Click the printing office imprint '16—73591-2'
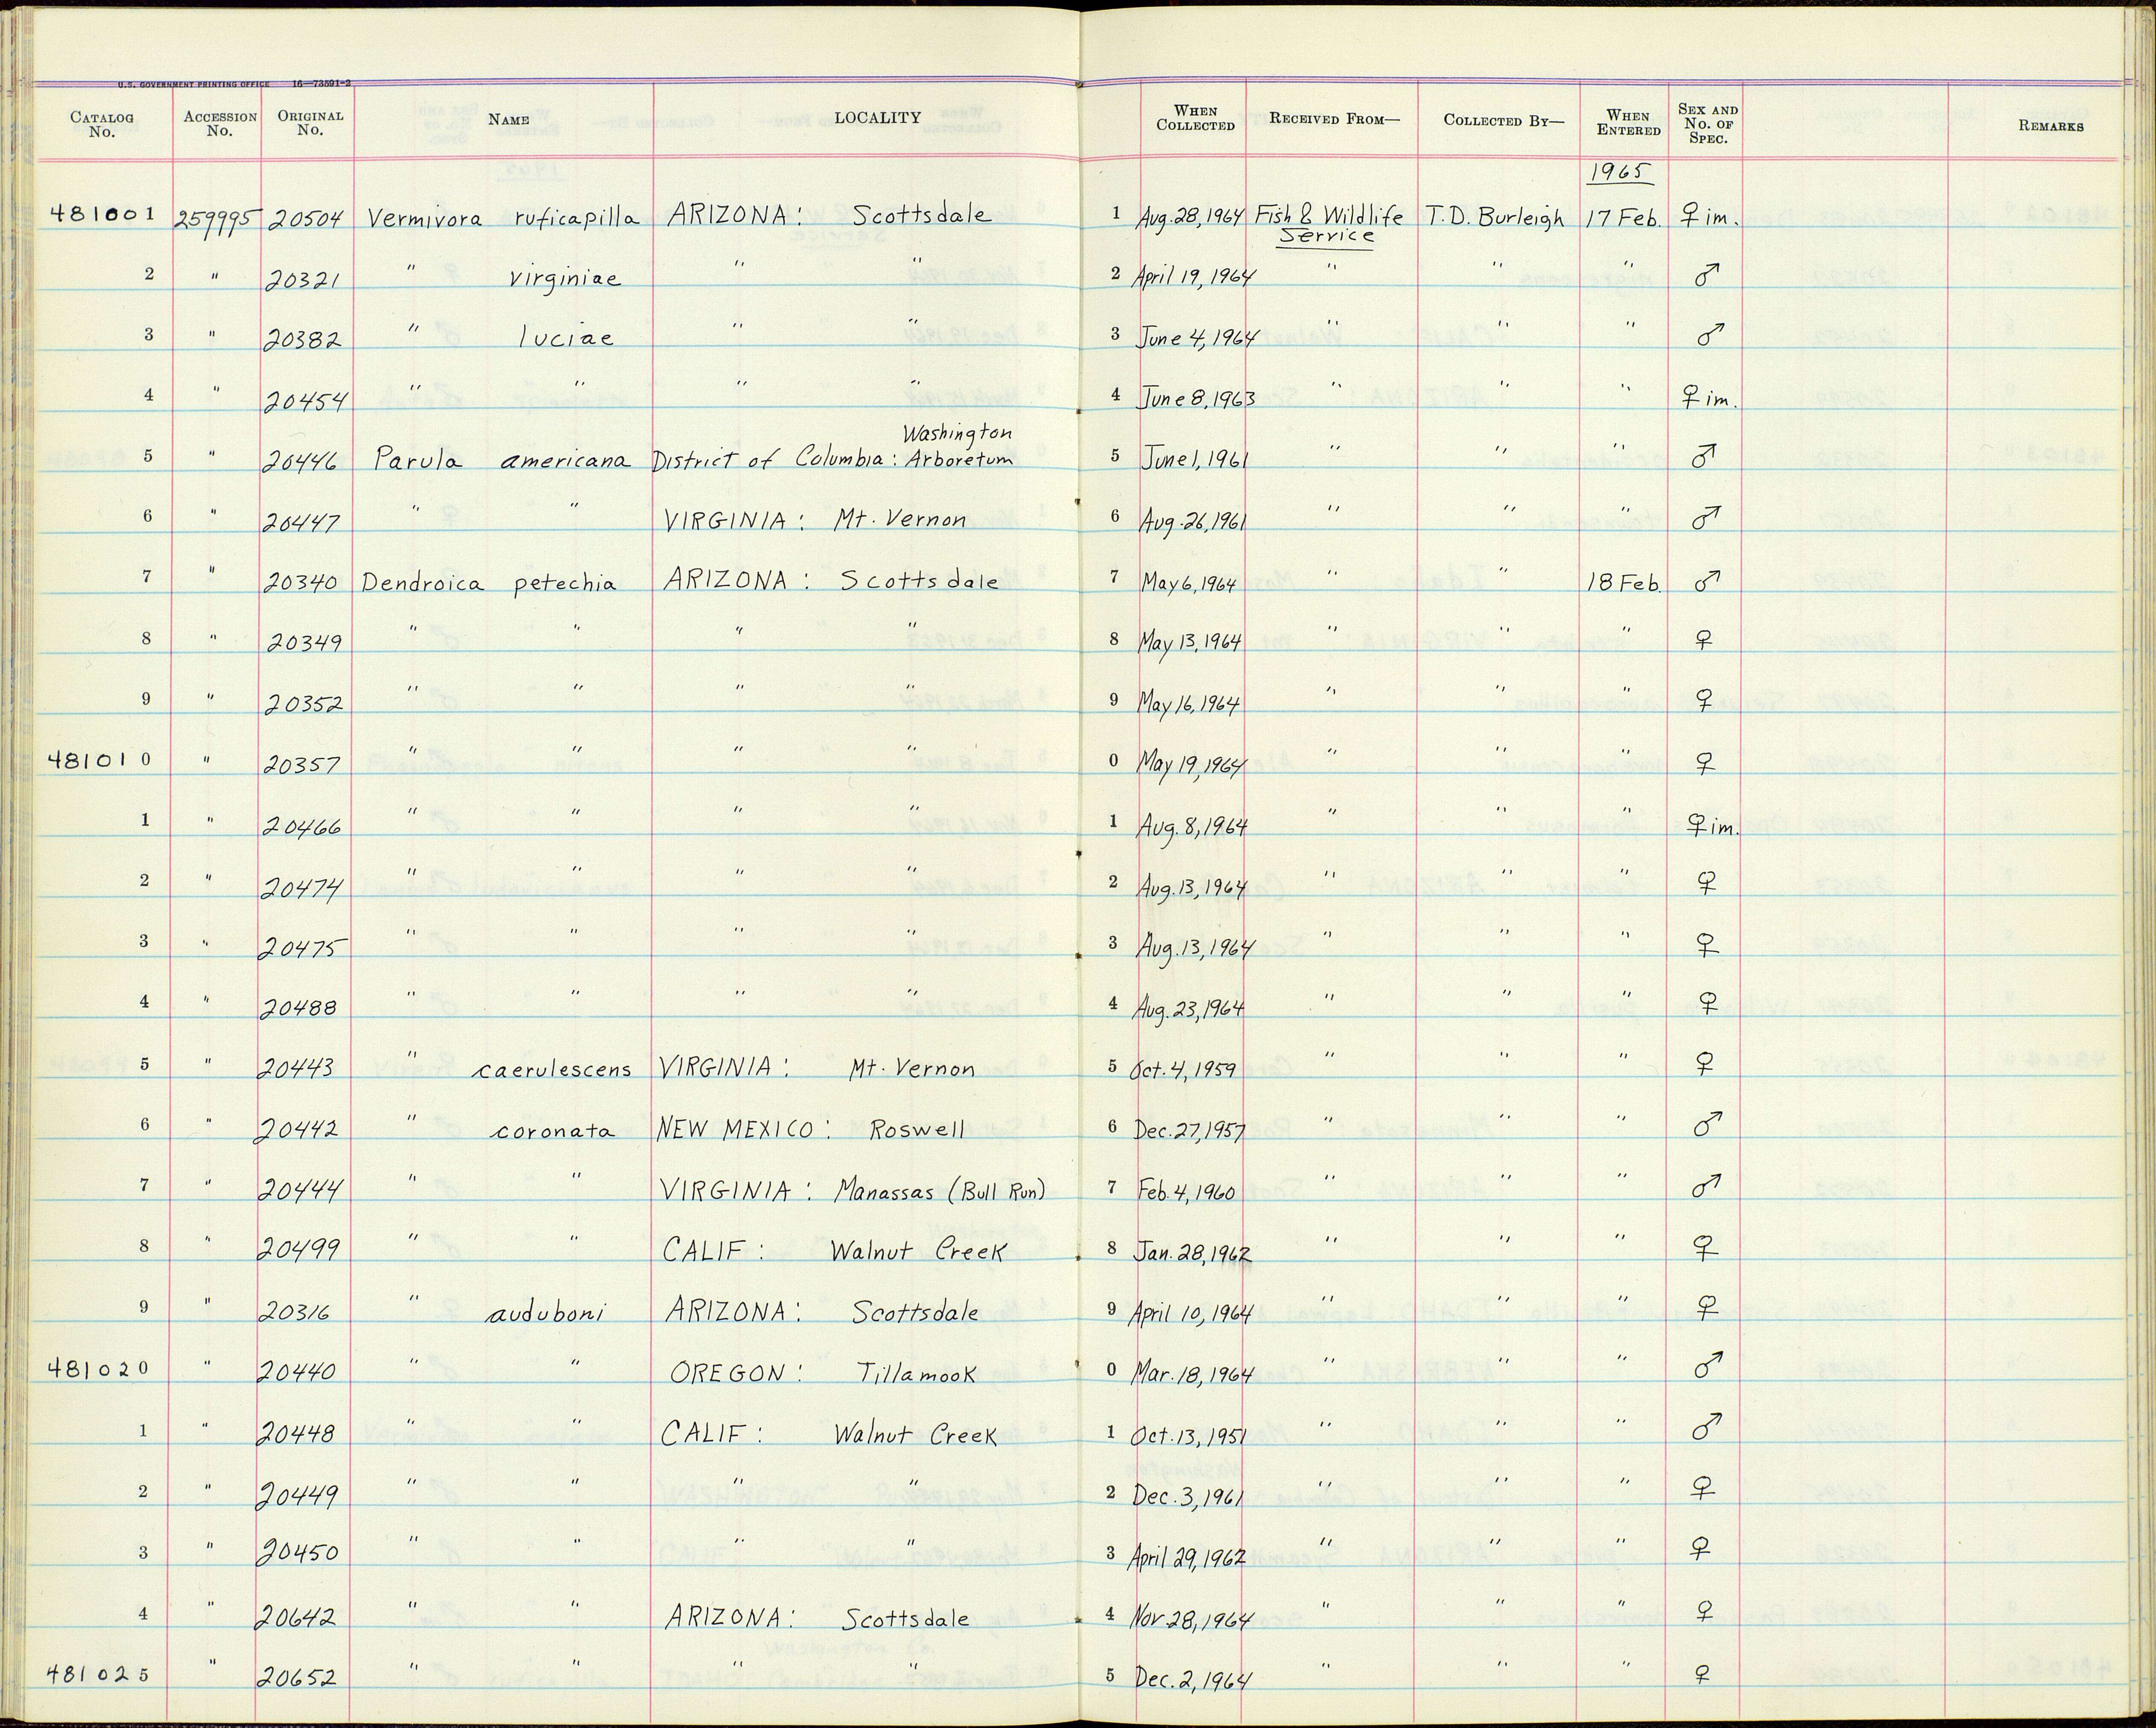This screenshot has height=1728, width=2156. pyautogui.click(x=321, y=85)
